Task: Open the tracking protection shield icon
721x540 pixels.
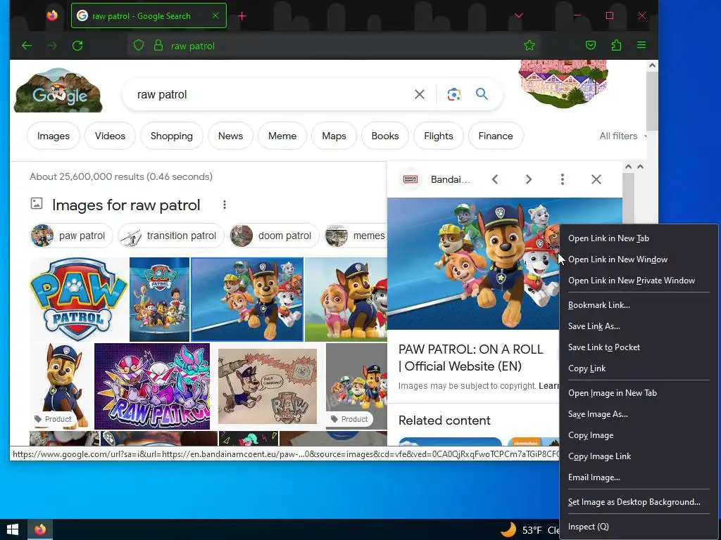Action: pos(139,46)
